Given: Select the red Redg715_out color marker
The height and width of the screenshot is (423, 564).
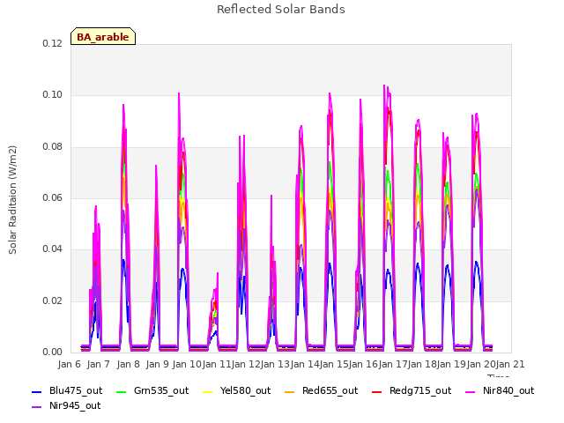Looking at the screenshot, I should tap(377, 391).
